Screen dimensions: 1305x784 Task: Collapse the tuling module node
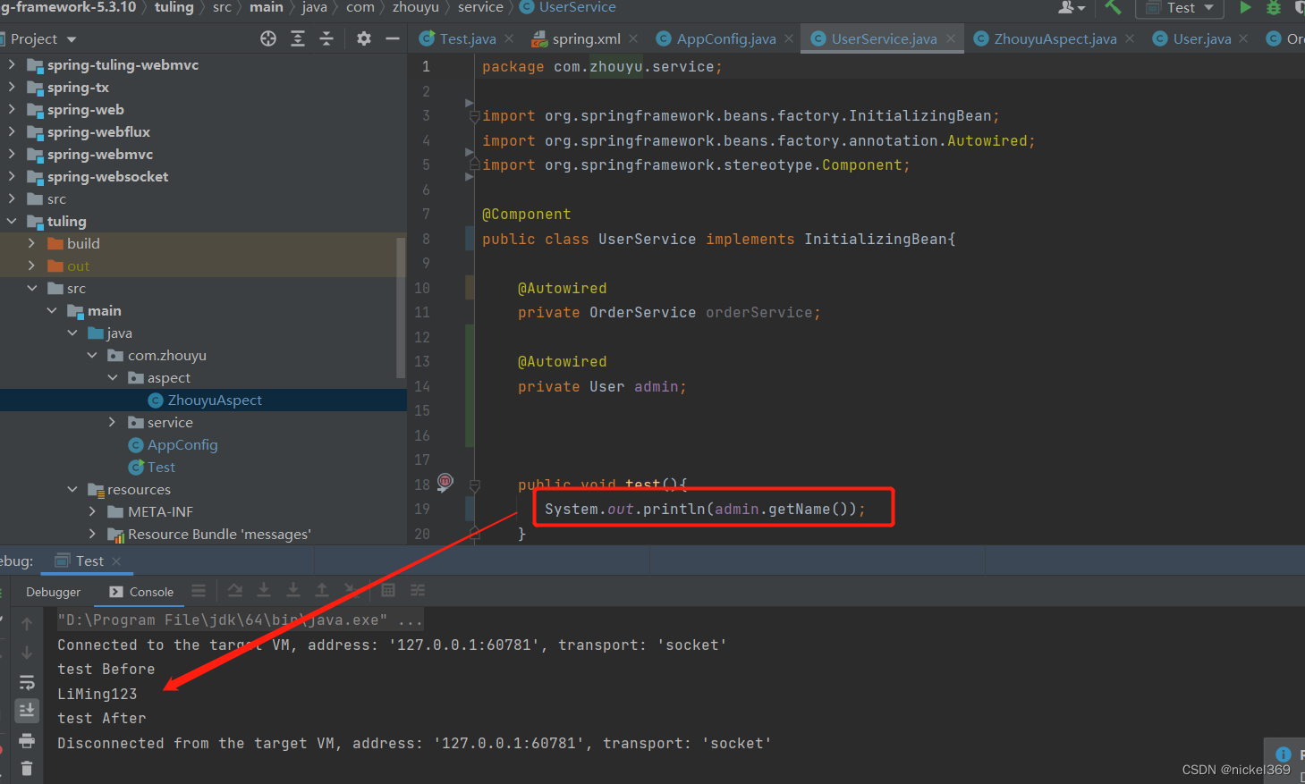[12, 221]
